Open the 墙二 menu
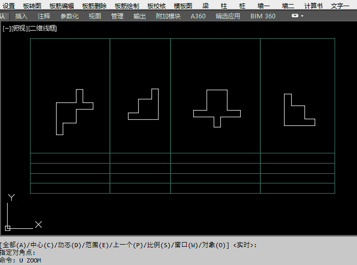The image size is (357, 265). point(288,6)
